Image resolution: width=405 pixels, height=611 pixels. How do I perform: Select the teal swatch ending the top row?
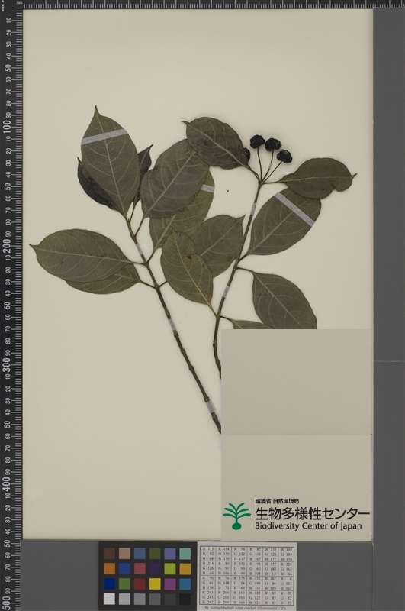point(185,553)
